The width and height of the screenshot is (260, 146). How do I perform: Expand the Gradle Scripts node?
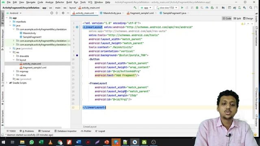click(x=7, y=83)
